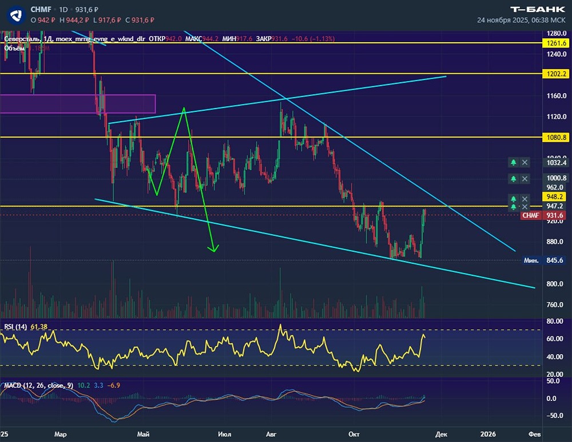Screen dimensions: 572x442
Task: Click the MACD histogram value −6.9
Action: tap(114, 385)
